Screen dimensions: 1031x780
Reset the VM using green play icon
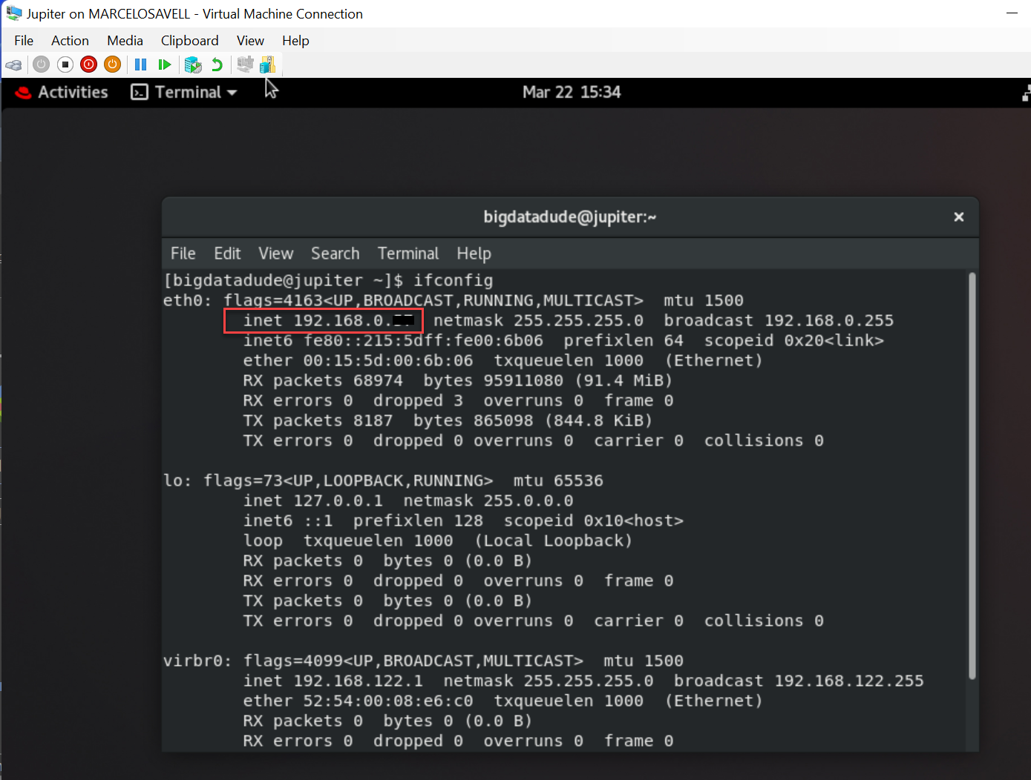pos(165,65)
